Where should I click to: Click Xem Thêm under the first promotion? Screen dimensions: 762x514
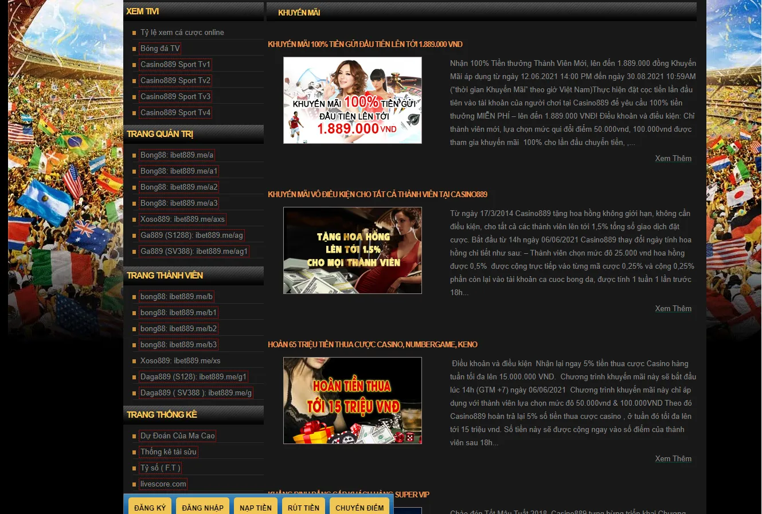[673, 159]
